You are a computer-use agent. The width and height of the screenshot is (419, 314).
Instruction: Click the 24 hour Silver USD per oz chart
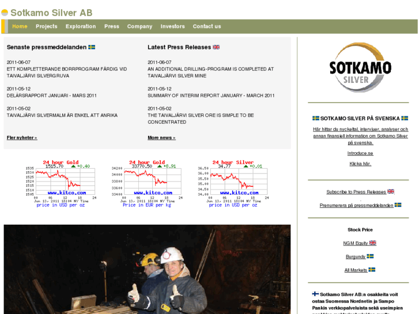coord(233,184)
